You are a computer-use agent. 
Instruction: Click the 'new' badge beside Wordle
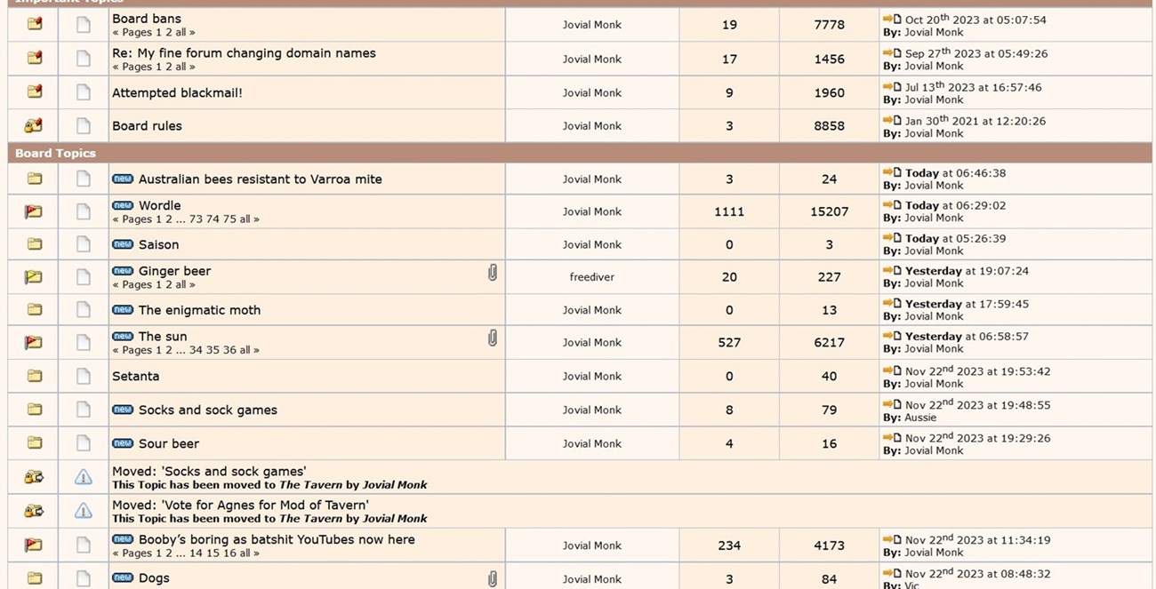coord(123,205)
